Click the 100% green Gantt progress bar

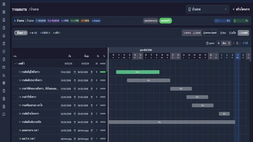coord(138,72)
